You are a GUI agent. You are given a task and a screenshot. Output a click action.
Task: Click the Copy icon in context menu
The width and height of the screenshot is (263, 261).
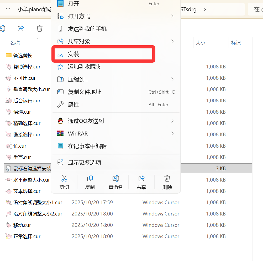pyautogui.click(x=90, y=179)
